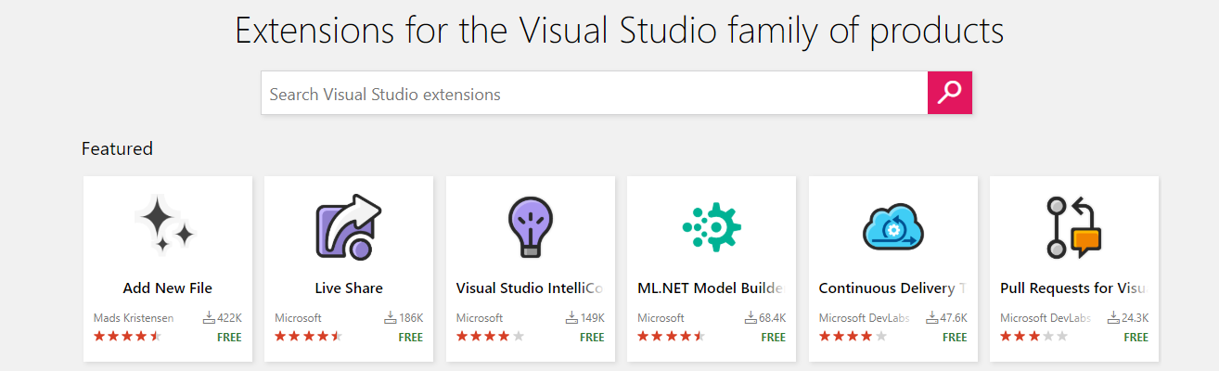Open the Live Share extension title
This screenshot has height=371, width=1219.
(x=348, y=288)
